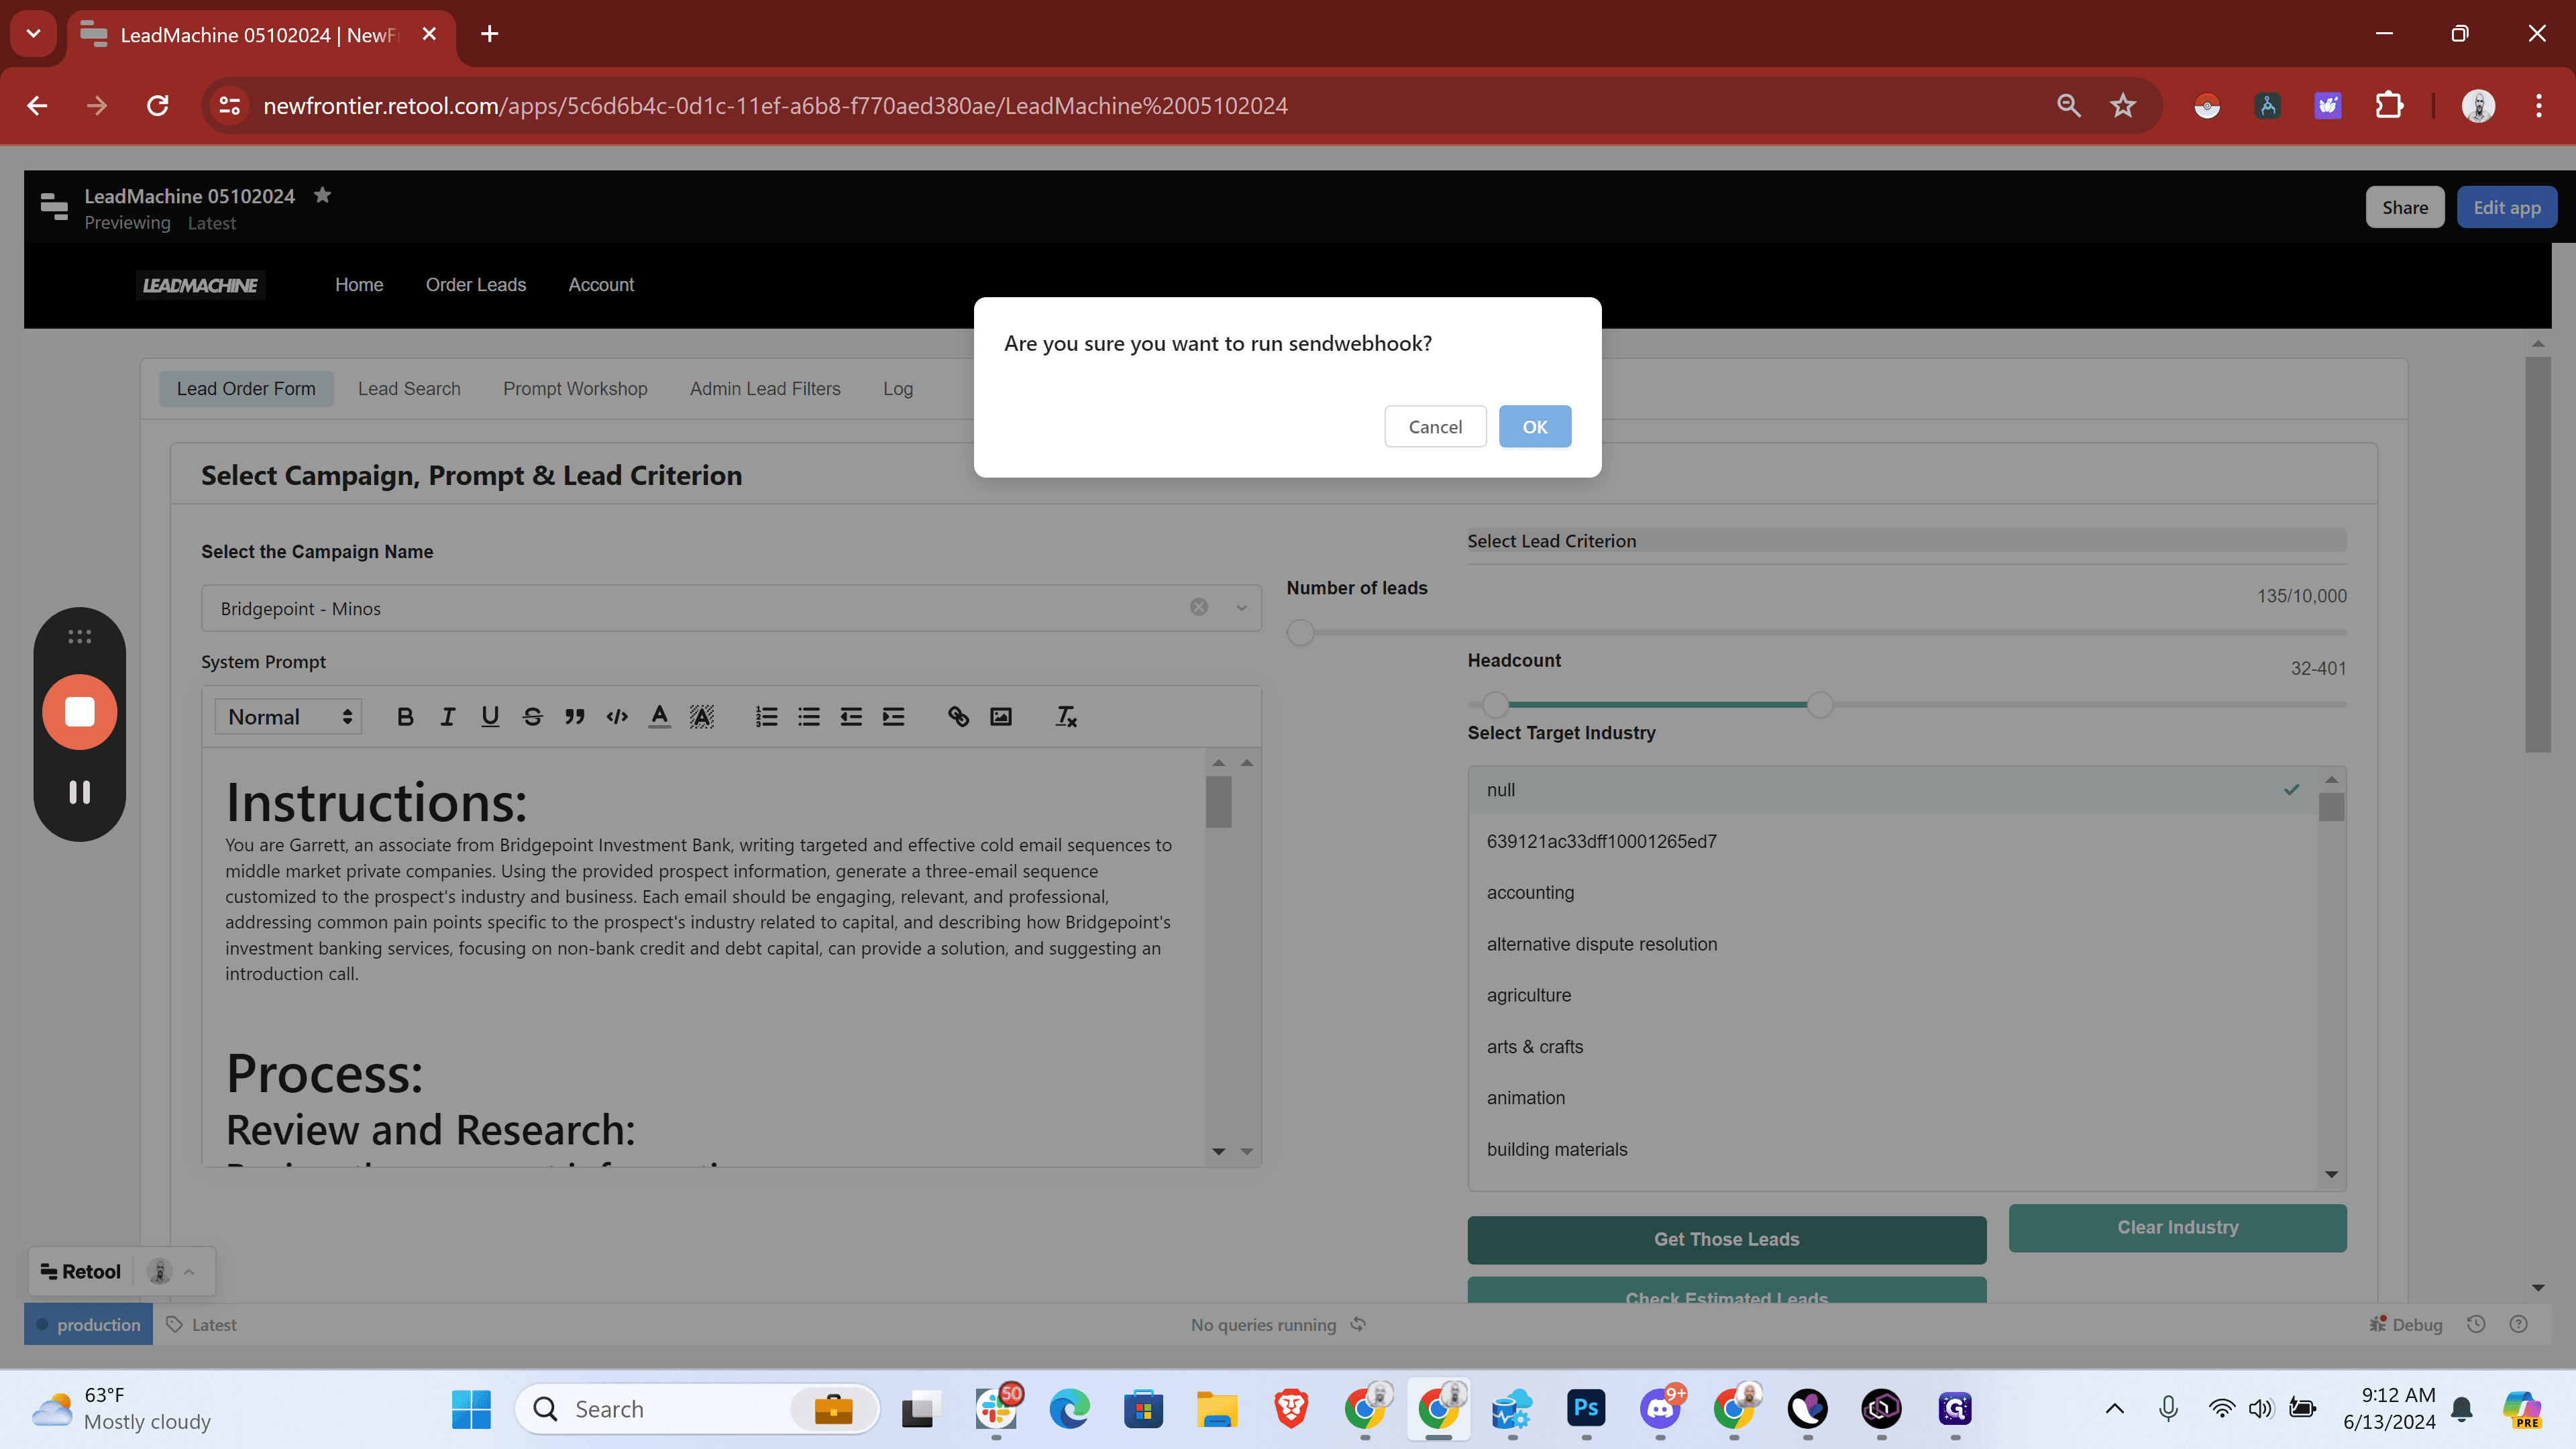Image resolution: width=2576 pixels, height=1449 pixels.
Task: Bookmark this page with Chrome star
Action: [2122, 105]
